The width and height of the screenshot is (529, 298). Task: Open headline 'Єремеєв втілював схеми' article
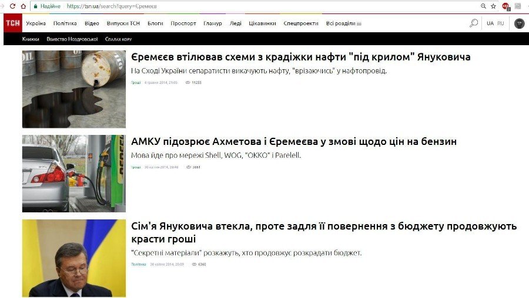point(300,57)
